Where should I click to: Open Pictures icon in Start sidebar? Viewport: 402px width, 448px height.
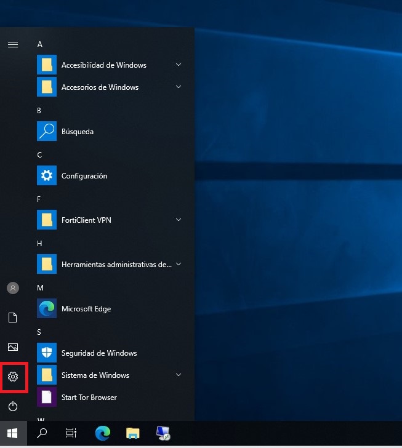[13, 347]
